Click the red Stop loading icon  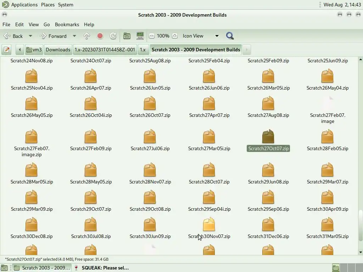100,36
